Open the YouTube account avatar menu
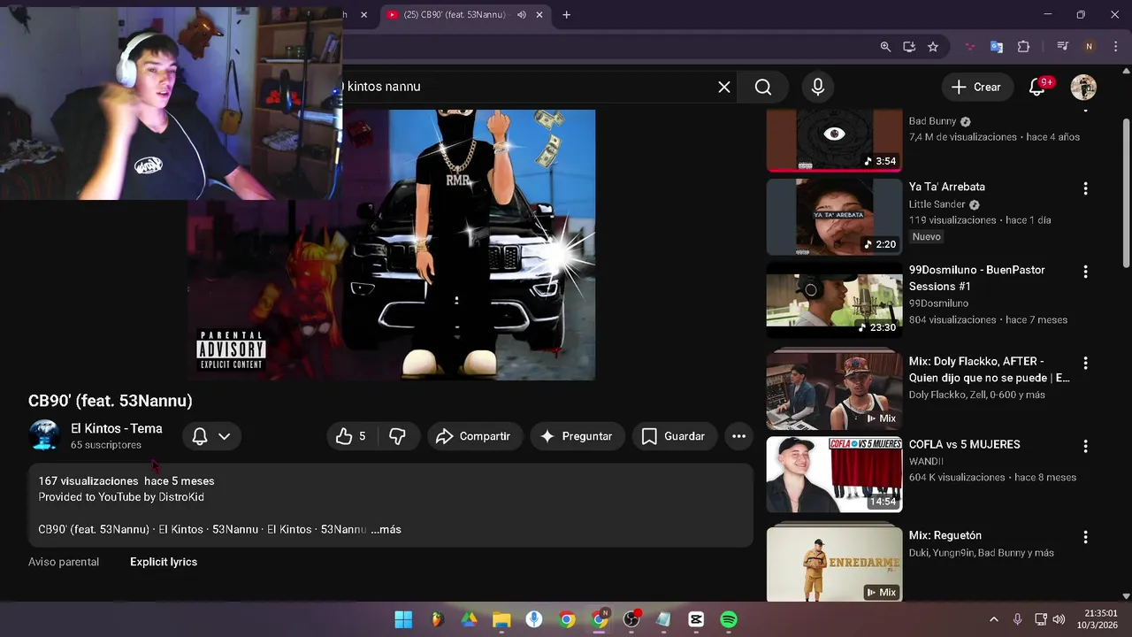This screenshot has width=1132, height=637. click(1083, 87)
